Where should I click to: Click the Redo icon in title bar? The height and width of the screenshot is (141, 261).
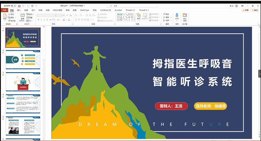click(x=28, y=6)
